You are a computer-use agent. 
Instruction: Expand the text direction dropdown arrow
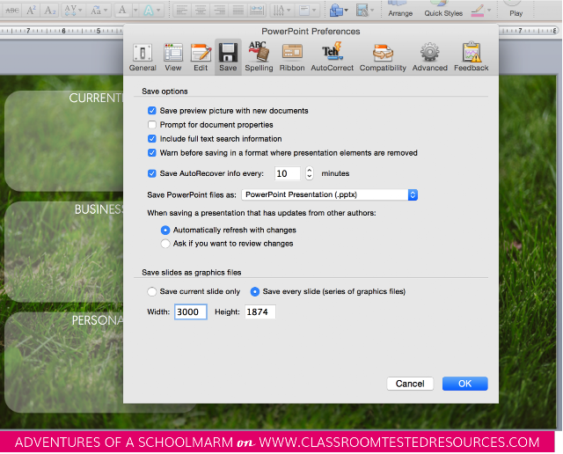[289, 10]
